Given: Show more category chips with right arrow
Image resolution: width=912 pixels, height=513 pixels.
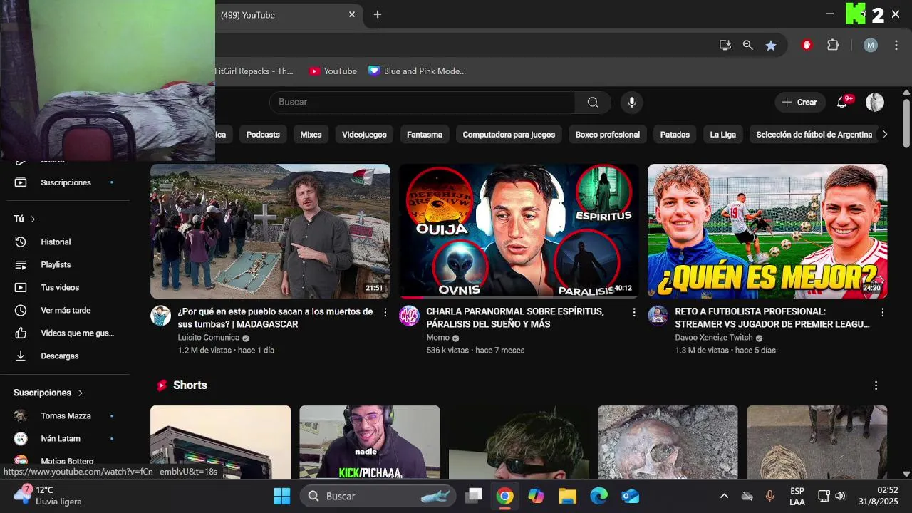Looking at the screenshot, I should pyautogui.click(x=885, y=134).
